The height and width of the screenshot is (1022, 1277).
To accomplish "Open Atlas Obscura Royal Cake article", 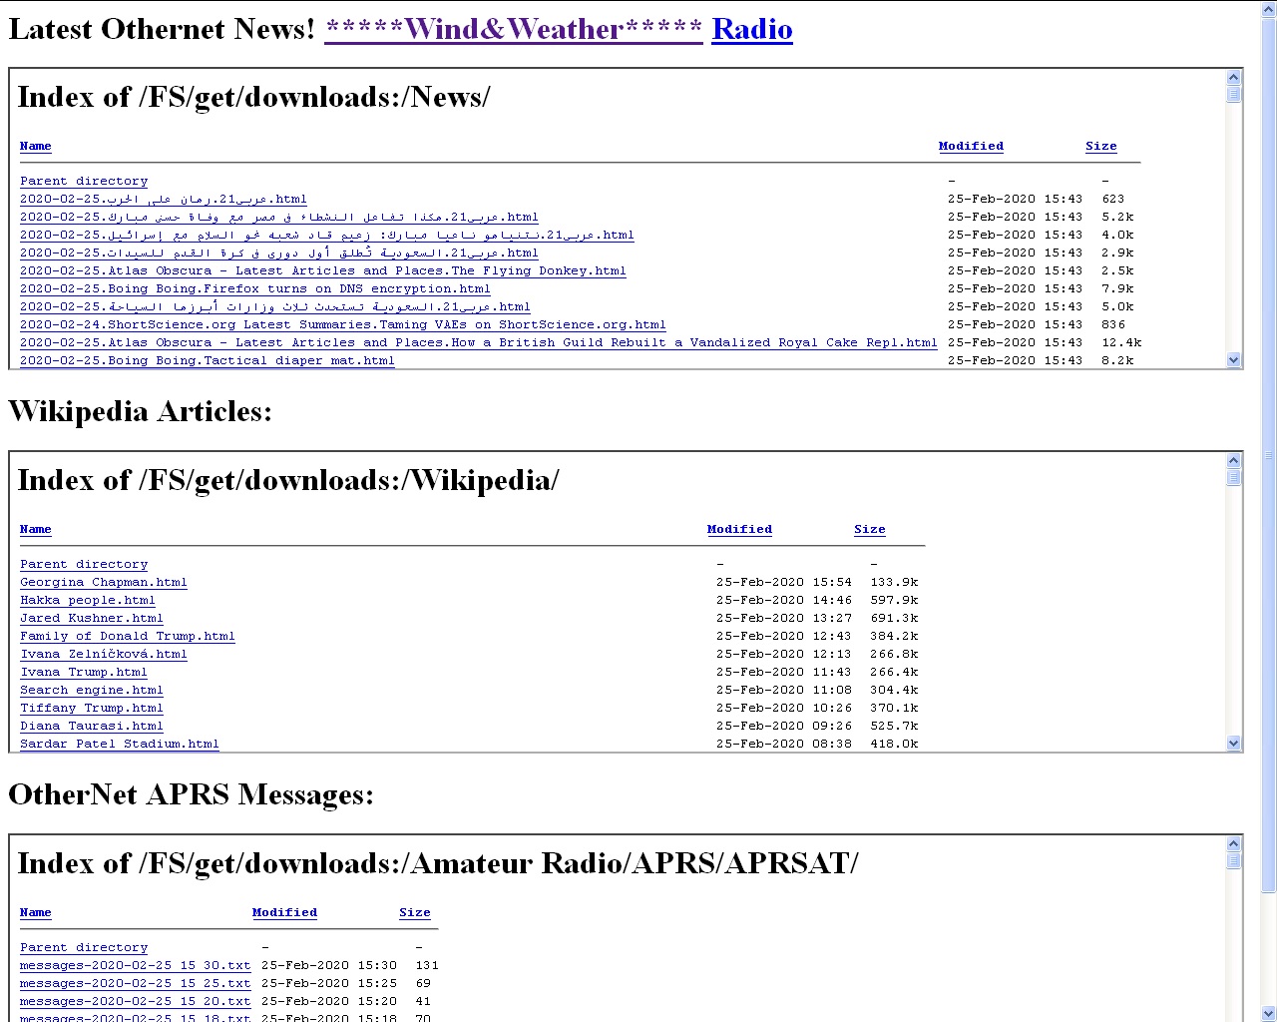I will [x=479, y=342].
